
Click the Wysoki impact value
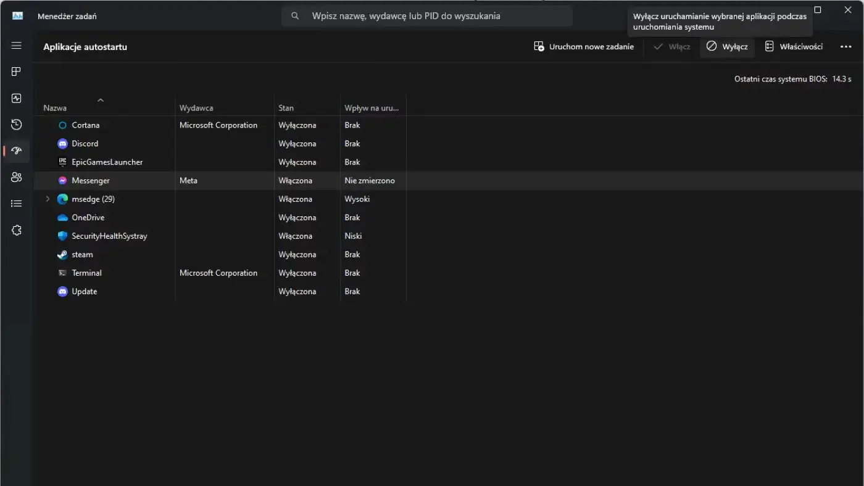point(357,199)
